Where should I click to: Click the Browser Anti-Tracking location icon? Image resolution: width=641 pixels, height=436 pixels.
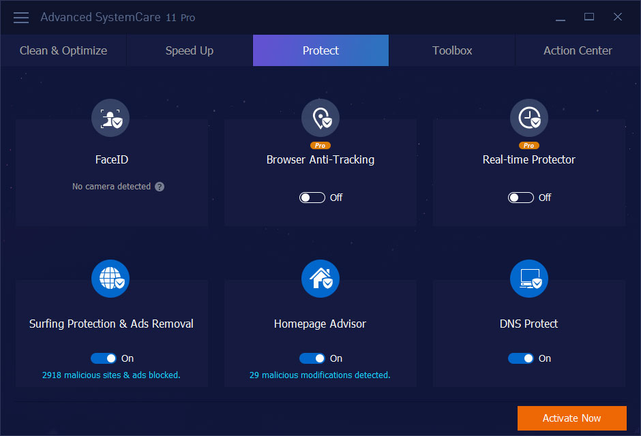pos(320,118)
